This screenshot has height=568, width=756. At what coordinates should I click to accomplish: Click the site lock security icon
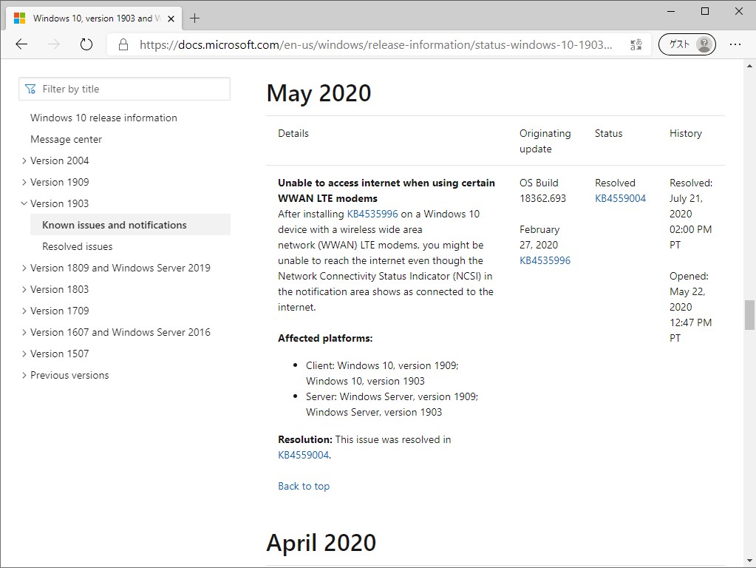point(123,44)
